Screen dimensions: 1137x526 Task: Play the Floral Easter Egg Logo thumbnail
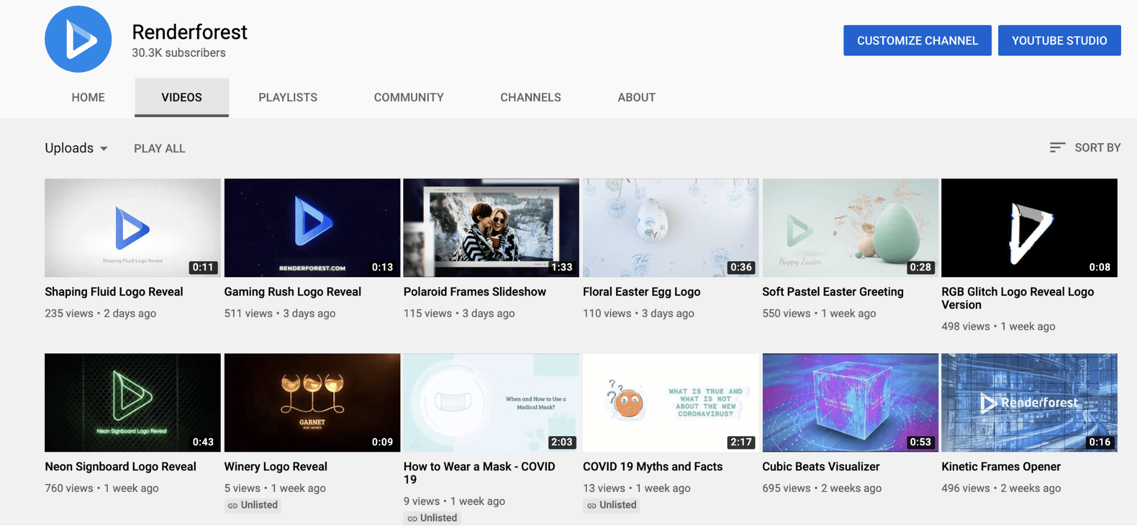pyautogui.click(x=671, y=228)
